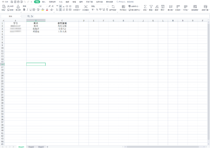Image resolution: width=210 pixels, height=148 pixels.
Task: Click the Conditional Formatting icon
Action: pos(123,7)
